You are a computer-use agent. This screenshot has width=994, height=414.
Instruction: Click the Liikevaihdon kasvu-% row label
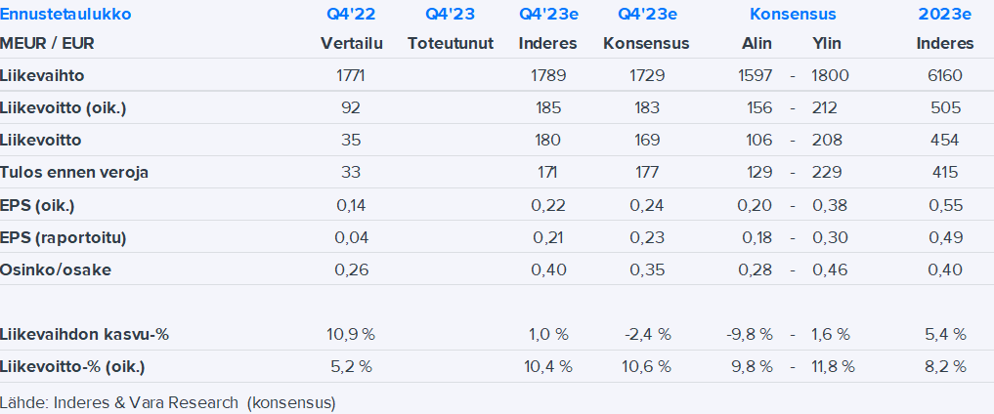point(85,334)
